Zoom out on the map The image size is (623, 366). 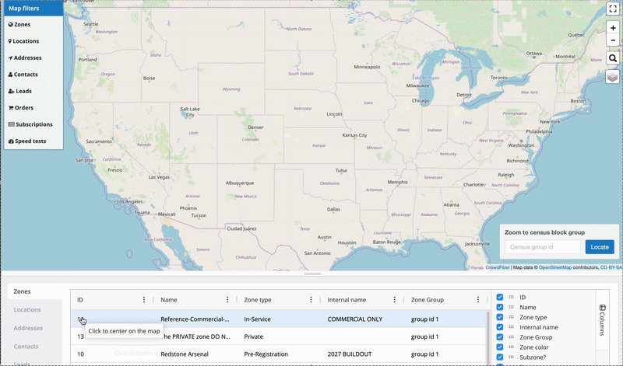(x=613, y=40)
